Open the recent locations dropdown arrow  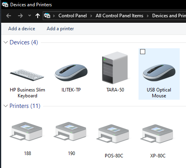[x=29, y=16]
